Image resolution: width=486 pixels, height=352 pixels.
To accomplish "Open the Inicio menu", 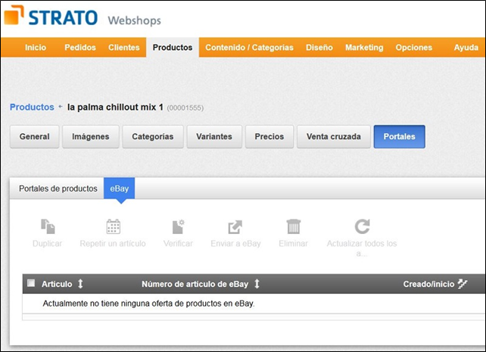I will click(x=36, y=48).
